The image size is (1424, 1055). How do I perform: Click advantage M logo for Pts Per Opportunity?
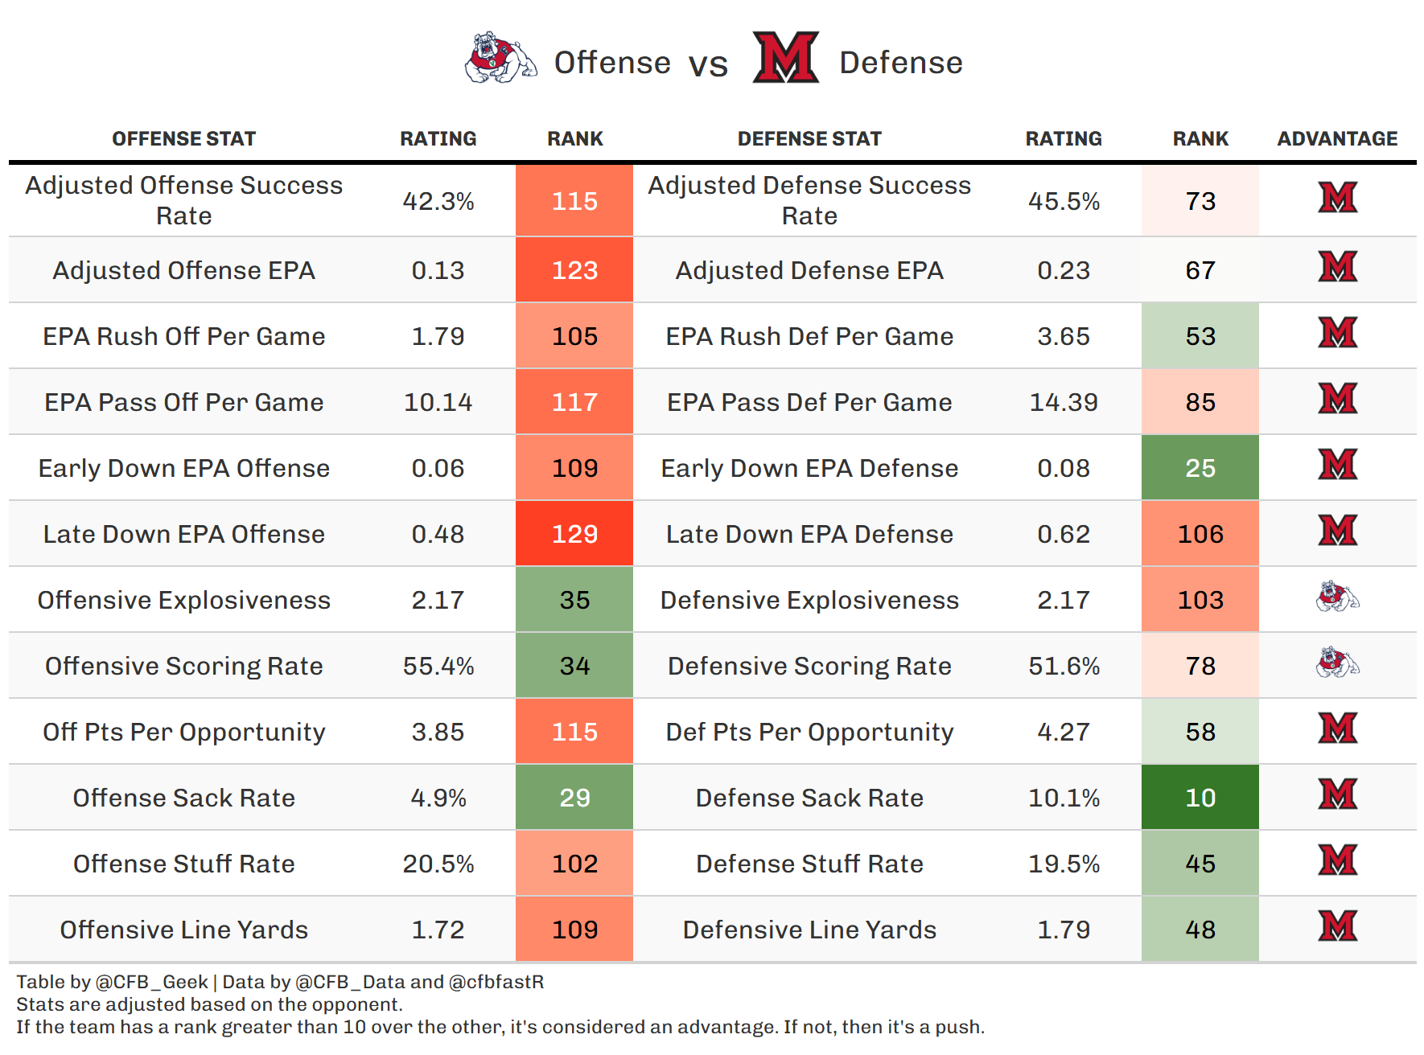1337,729
